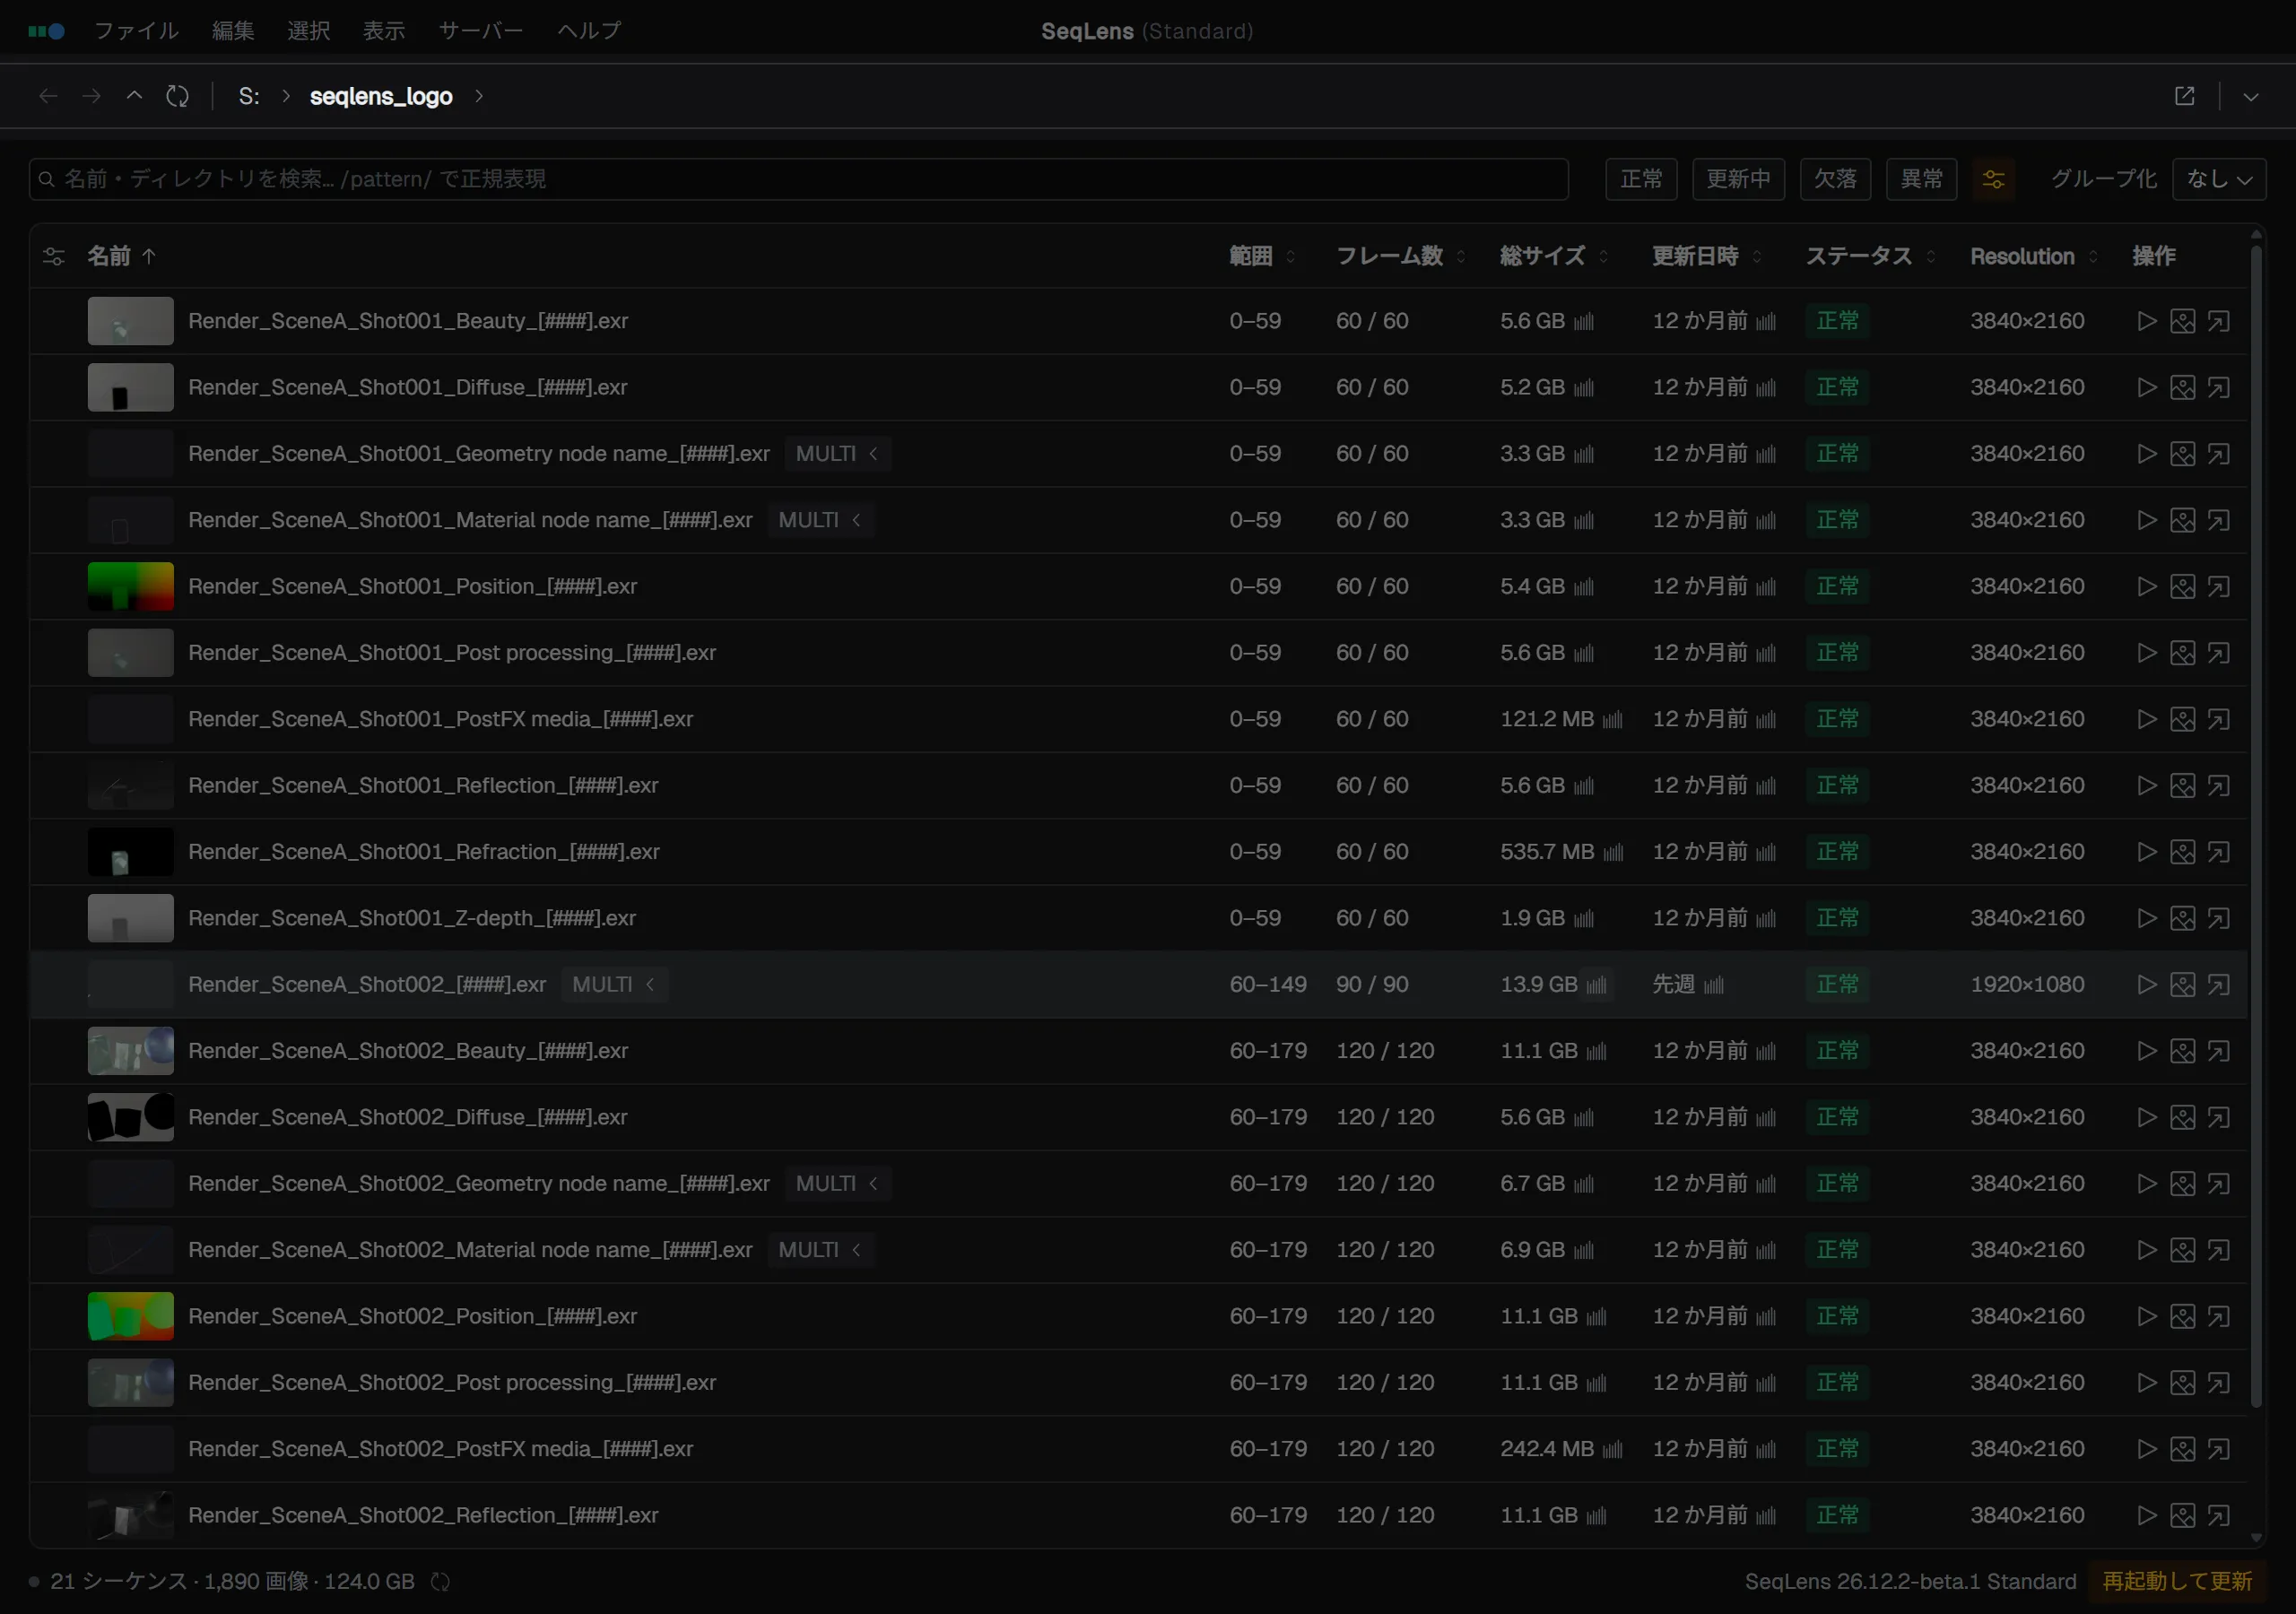The width and height of the screenshot is (2296, 1614).
Task: Go back with the left arrow navigation icon
Action: (x=48, y=96)
